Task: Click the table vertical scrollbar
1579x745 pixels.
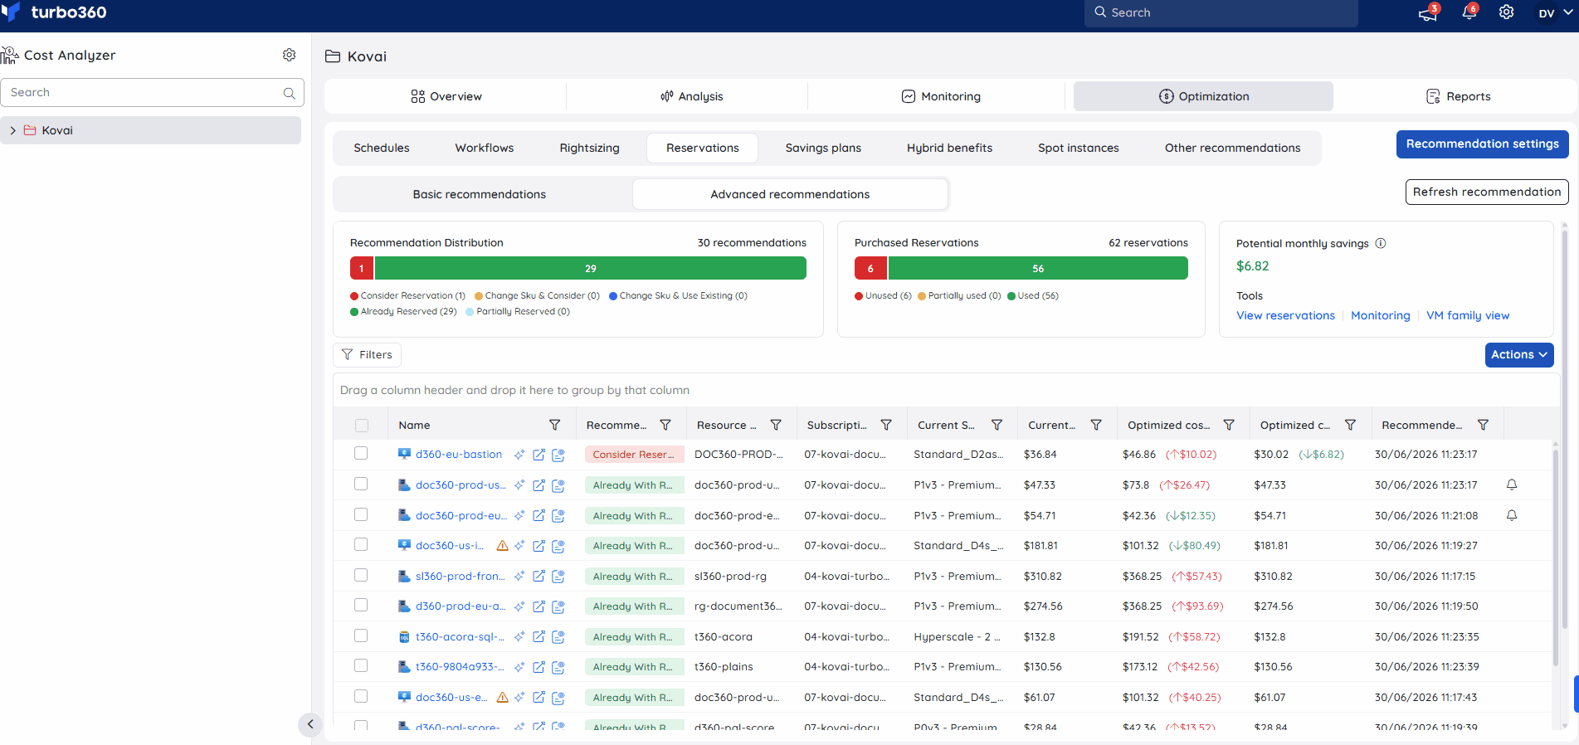Action: tap(1556, 556)
